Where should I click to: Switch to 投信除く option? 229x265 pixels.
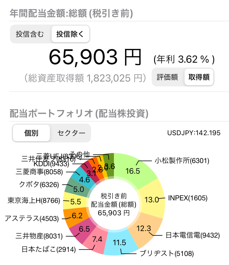pos(70,34)
